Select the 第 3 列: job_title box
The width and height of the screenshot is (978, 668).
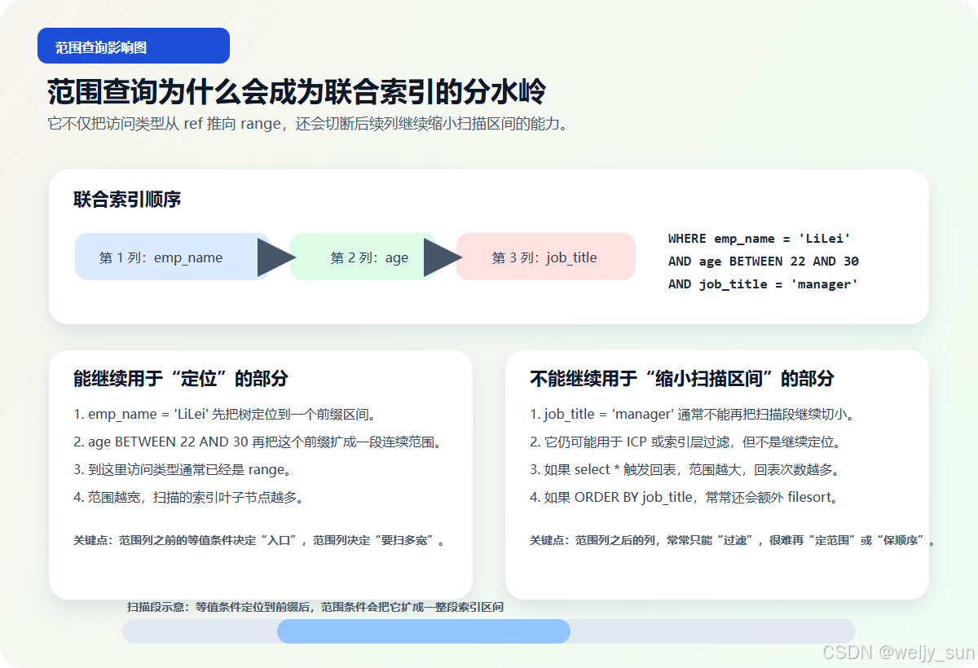546,257
